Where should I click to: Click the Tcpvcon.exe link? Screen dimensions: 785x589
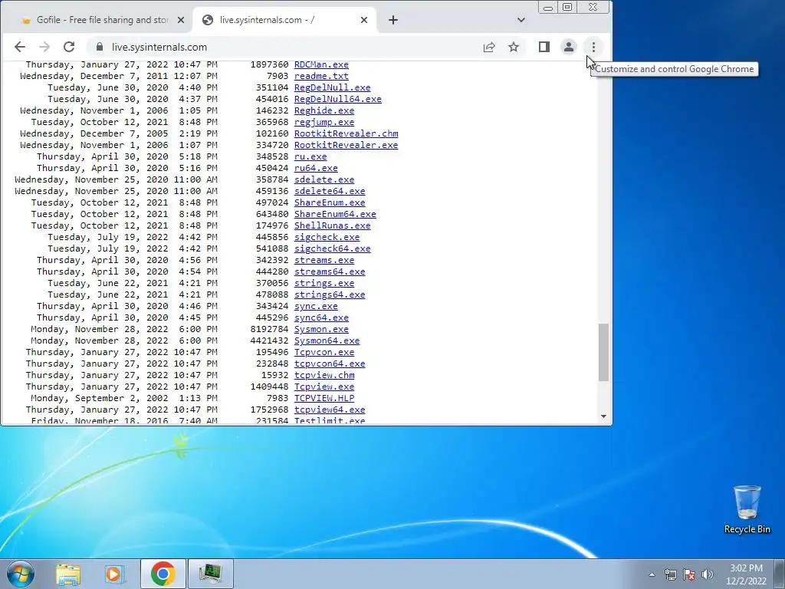(x=324, y=353)
